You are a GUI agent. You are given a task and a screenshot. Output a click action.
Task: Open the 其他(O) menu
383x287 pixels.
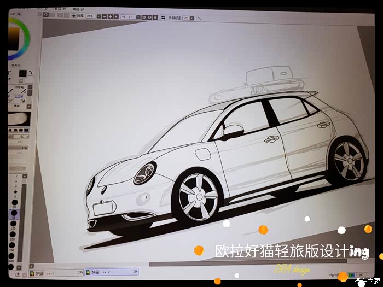(78, 9)
